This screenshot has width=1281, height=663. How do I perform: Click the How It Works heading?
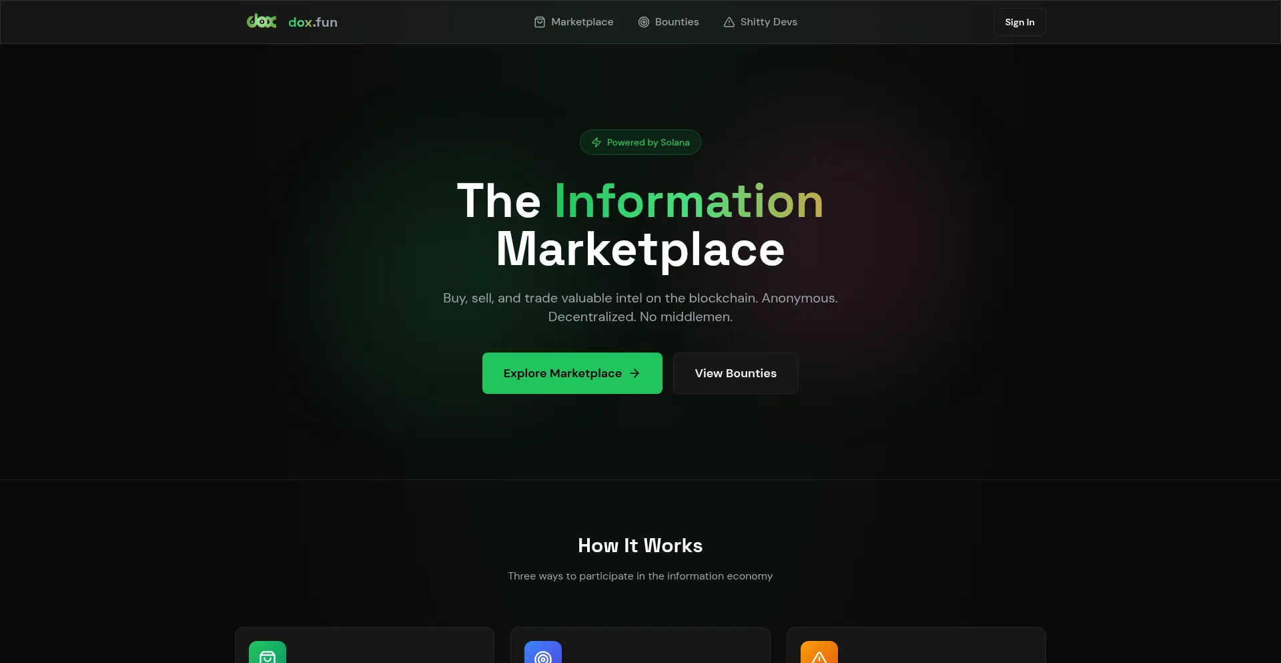pos(640,545)
